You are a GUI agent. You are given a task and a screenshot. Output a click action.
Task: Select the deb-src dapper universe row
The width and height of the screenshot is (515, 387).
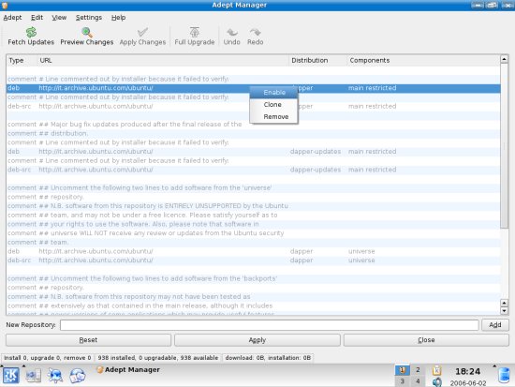253,260
